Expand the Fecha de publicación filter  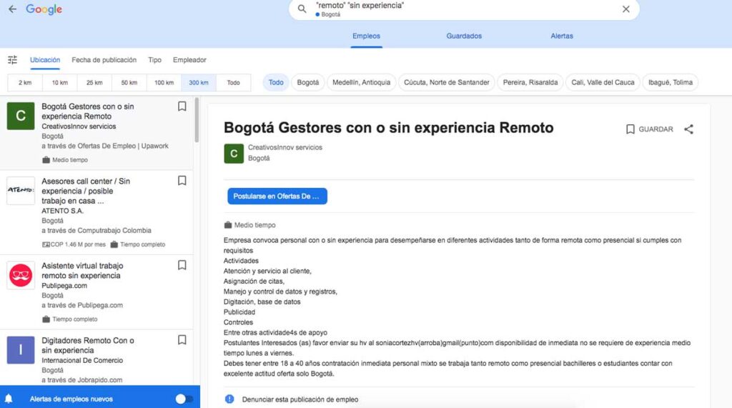click(x=104, y=60)
